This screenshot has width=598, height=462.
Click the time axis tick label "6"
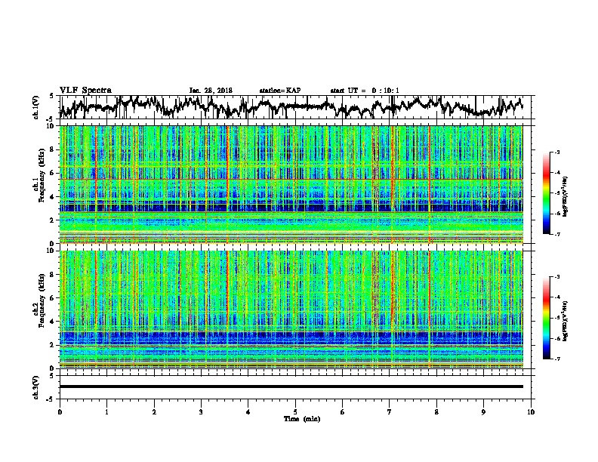click(x=343, y=412)
